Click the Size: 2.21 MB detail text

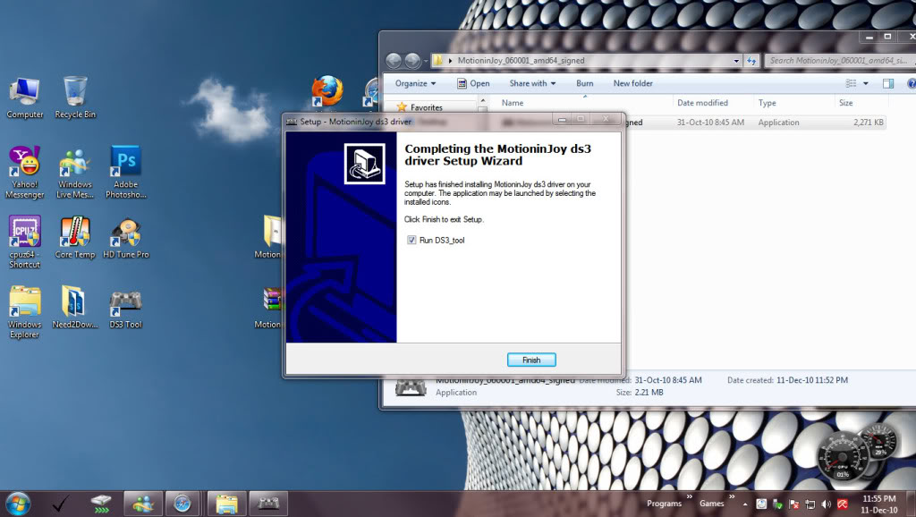point(640,393)
